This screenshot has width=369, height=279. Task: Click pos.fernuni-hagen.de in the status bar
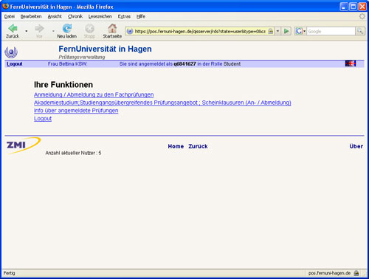click(329, 273)
